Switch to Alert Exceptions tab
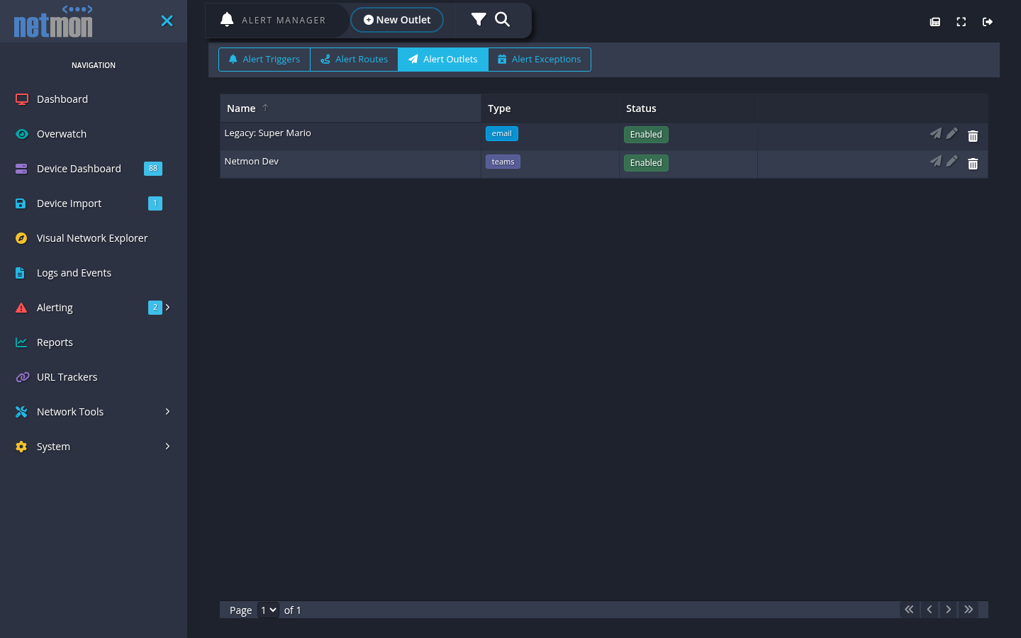Image resolution: width=1021 pixels, height=638 pixels. 540,60
